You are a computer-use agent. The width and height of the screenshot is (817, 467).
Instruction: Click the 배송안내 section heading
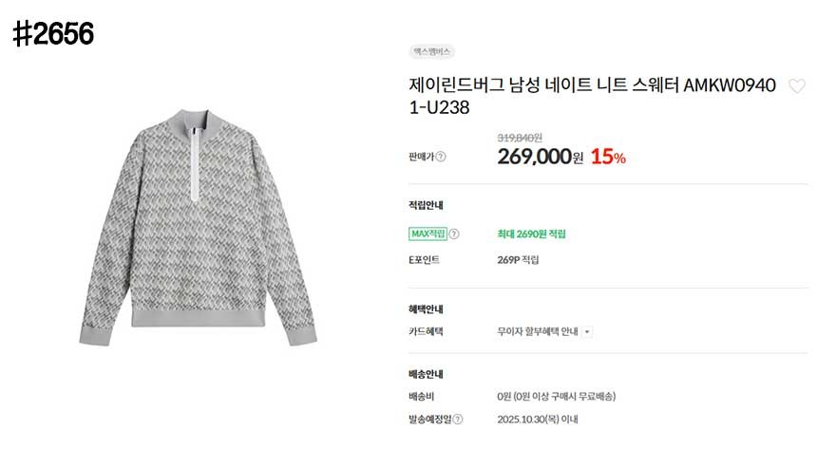point(426,374)
